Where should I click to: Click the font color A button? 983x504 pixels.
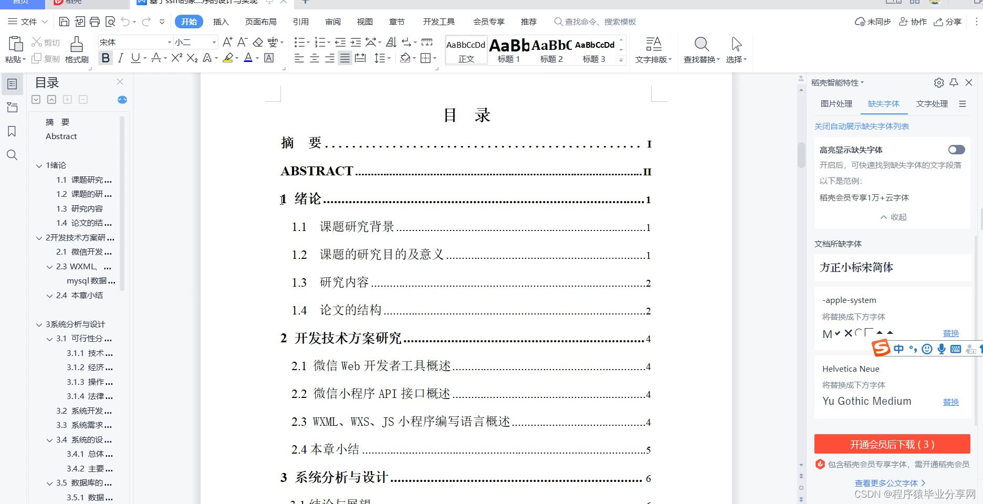pyautogui.click(x=248, y=58)
